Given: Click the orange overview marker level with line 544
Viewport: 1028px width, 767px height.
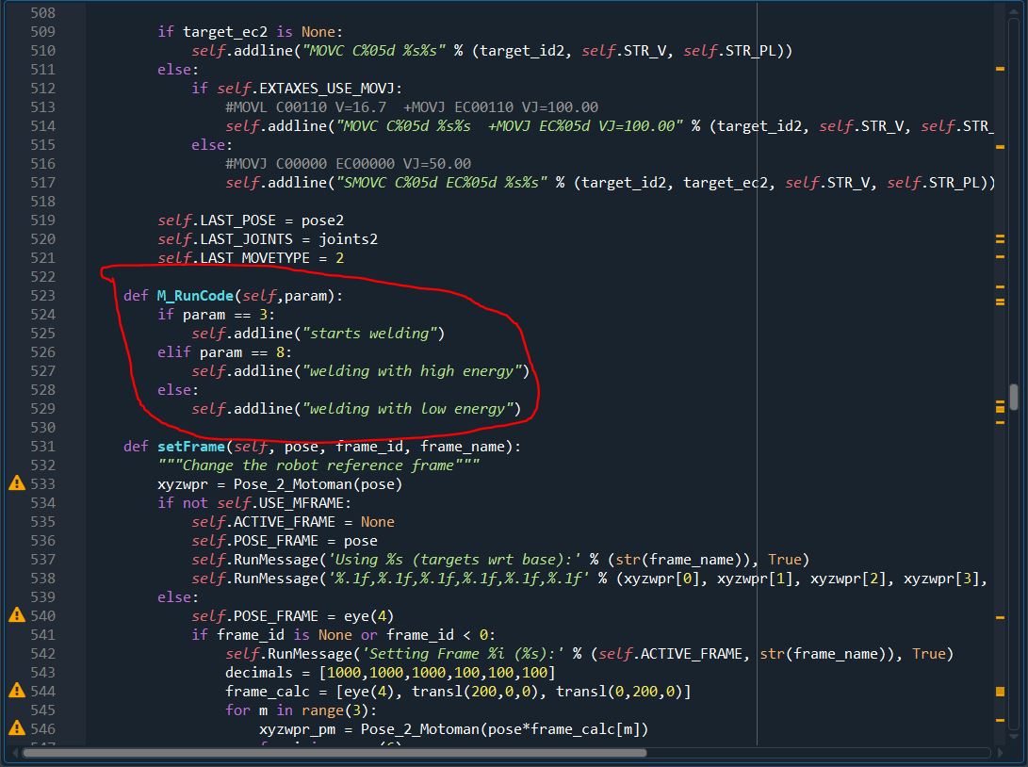Looking at the screenshot, I should (1000, 692).
